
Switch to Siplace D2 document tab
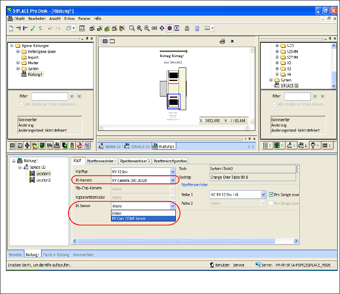(x=110, y=146)
